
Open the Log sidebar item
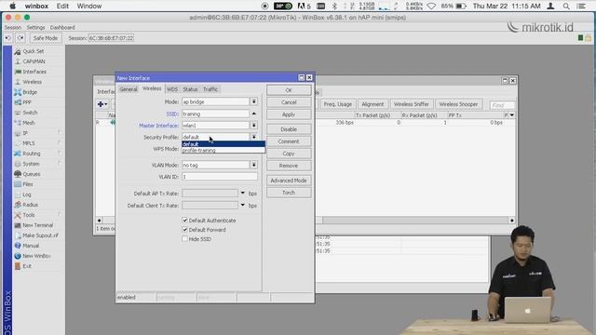[x=27, y=194]
